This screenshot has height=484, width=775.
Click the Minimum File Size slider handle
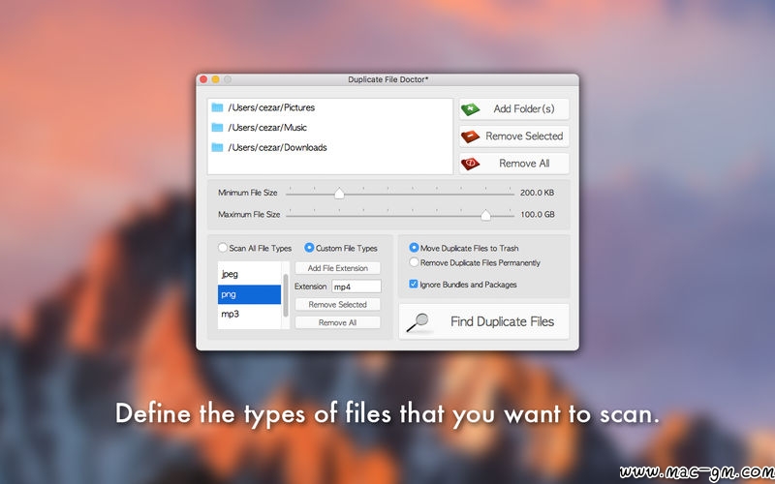(339, 193)
